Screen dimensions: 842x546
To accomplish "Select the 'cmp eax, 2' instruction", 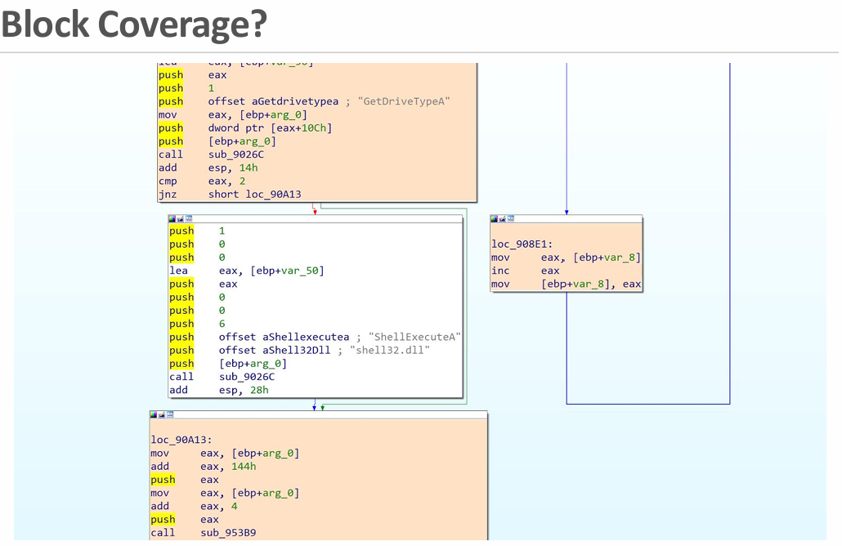I will pyautogui.click(x=201, y=181).
